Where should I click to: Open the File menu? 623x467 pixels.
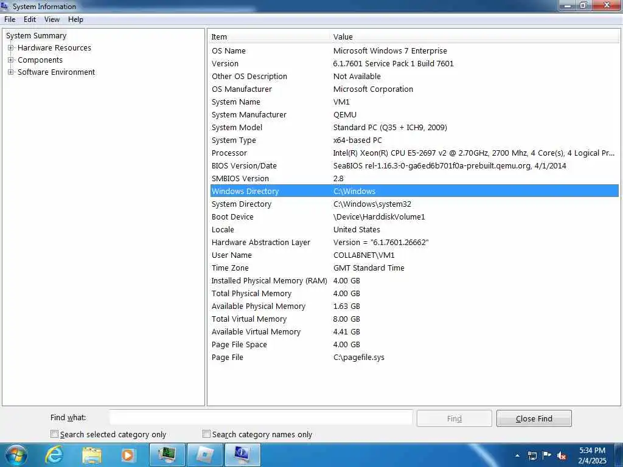(10, 19)
